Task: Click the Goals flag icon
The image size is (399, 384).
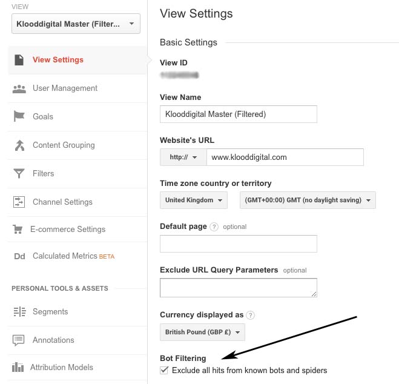Action: [19, 116]
